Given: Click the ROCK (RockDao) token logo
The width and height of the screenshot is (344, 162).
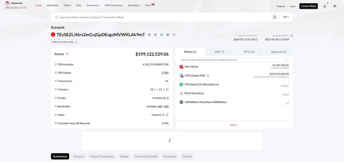Looking at the screenshot, I should click(181, 93).
